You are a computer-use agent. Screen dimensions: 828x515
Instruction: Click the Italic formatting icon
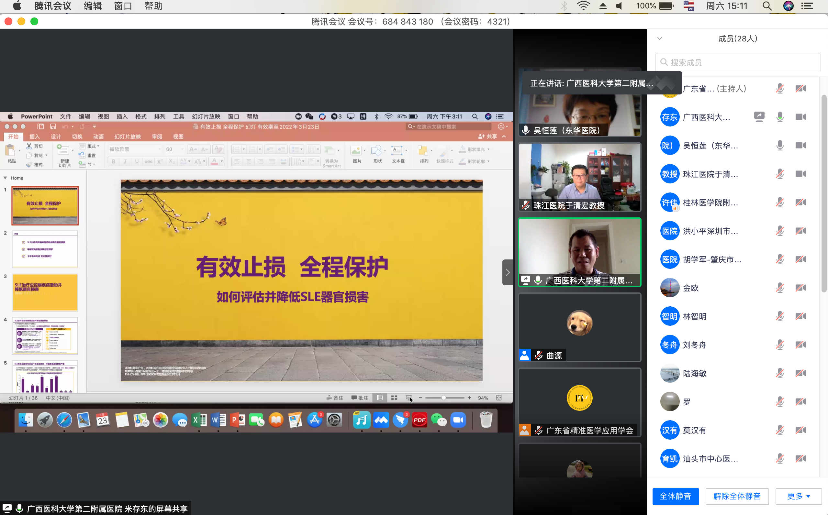coord(124,161)
